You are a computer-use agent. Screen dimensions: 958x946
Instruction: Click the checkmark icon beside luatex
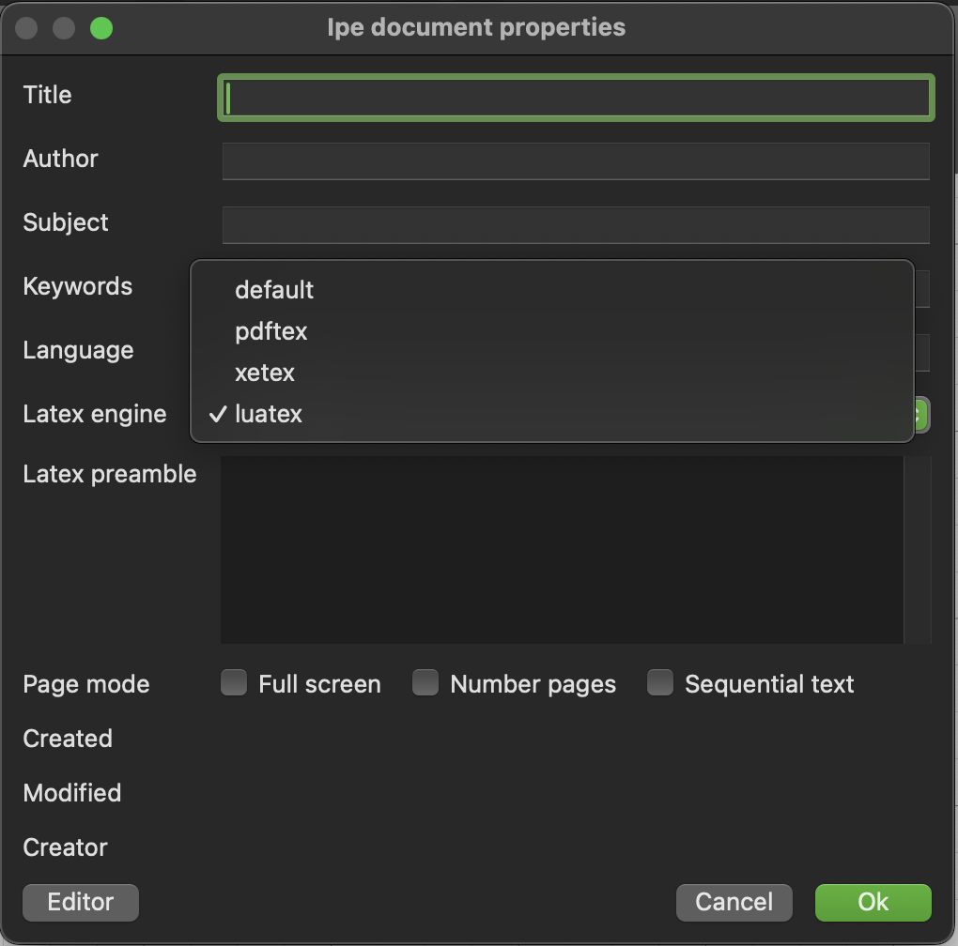pyautogui.click(x=220, y=414)
